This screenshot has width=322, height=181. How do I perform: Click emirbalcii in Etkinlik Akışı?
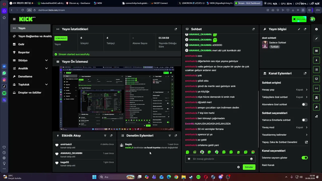coord(66,144)
